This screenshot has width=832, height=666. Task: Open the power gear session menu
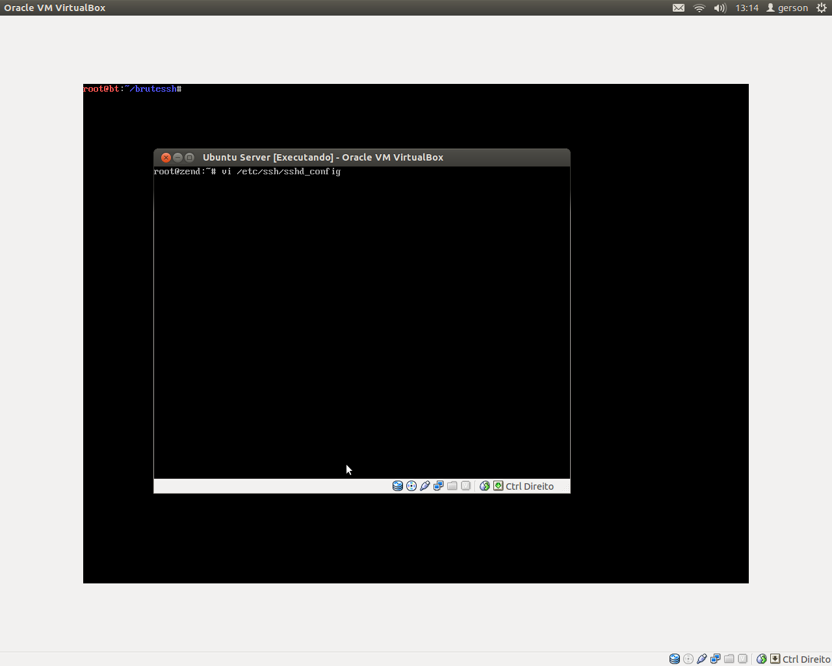[x=822, y=8]
